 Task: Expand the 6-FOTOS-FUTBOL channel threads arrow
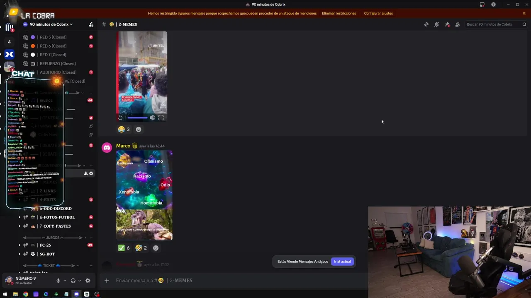click(19, 217)
